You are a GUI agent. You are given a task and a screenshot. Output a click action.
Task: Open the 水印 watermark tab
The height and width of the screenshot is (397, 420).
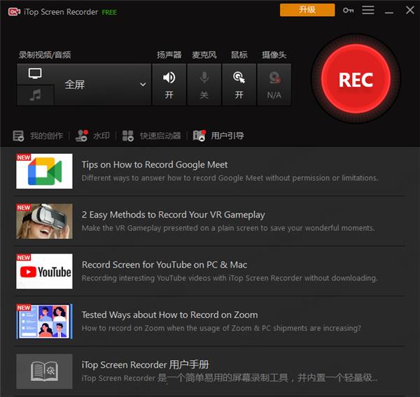point(92,136)
